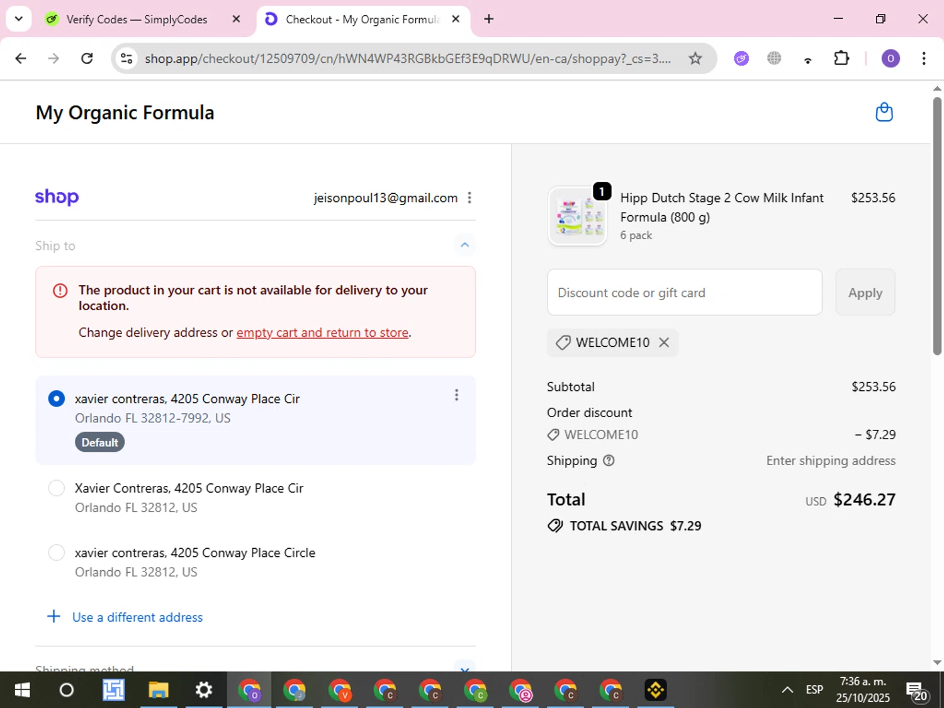
Task: Click the Cortana circle on the taskbar
Action: [66, 690]
